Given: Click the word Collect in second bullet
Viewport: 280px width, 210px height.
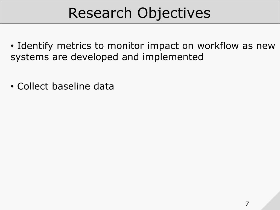Looking at the screenshot, I should coord(33,86).
